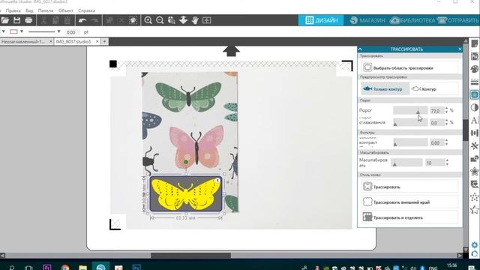480x270 pixels.
Task: Activate the zoom selection tool
Action: click(172, 20)
